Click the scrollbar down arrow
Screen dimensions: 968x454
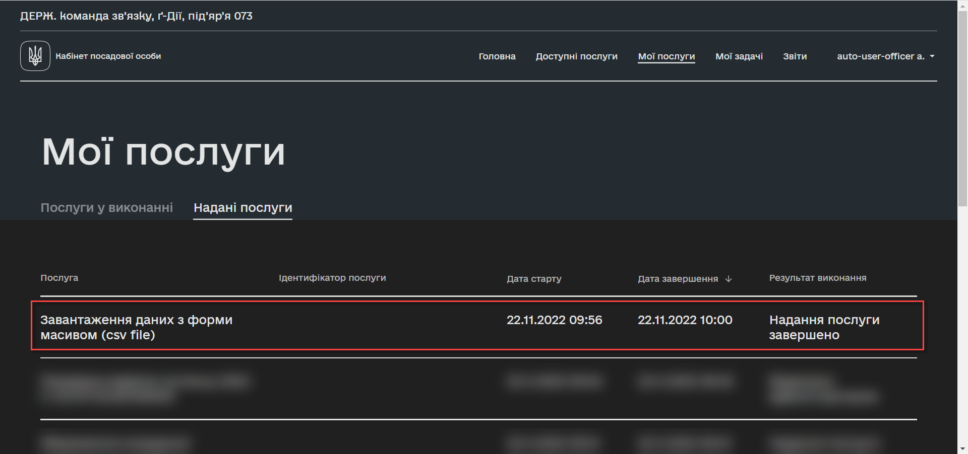962,448
